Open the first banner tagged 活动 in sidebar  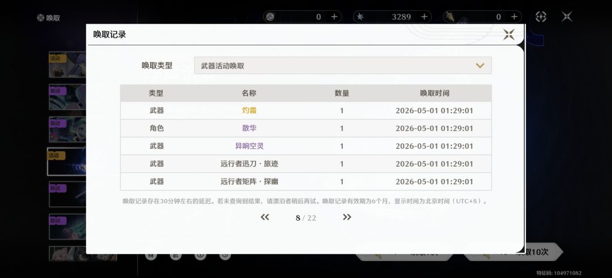(x=67, y=65)
